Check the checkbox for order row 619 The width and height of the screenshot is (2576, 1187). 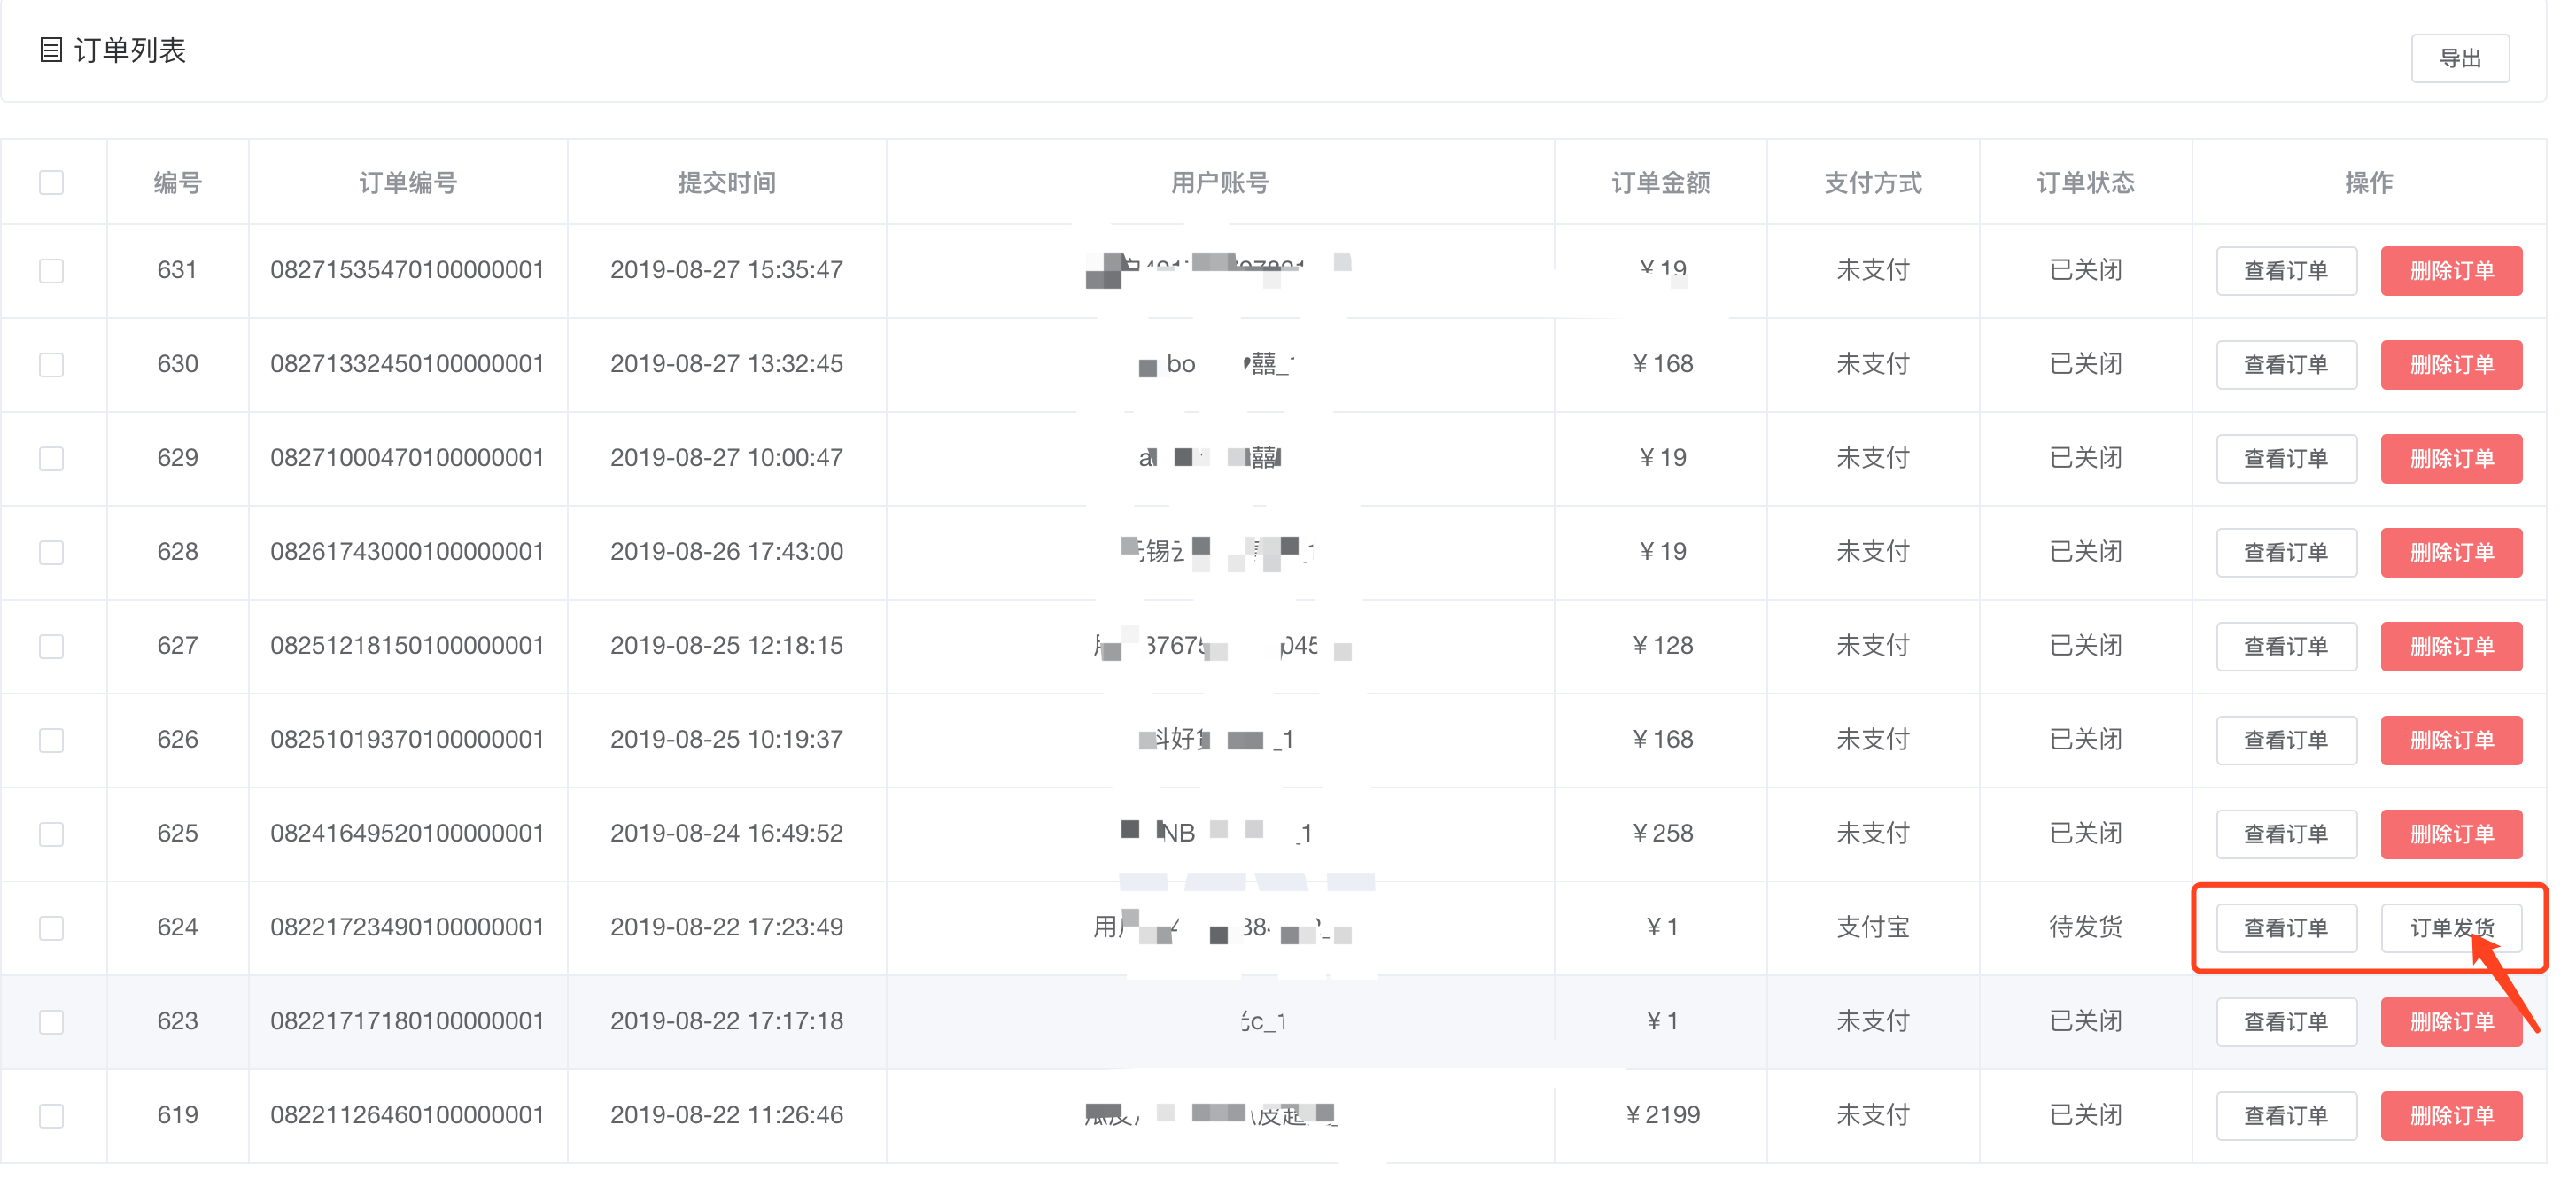[51, 1116]
